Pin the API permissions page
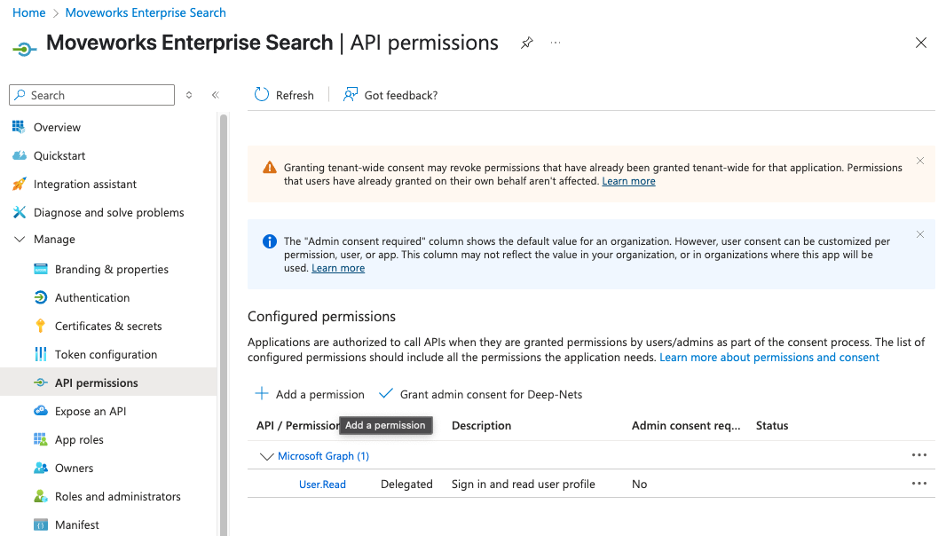Screen dimensions: 946x536 [x=527, y=43]
